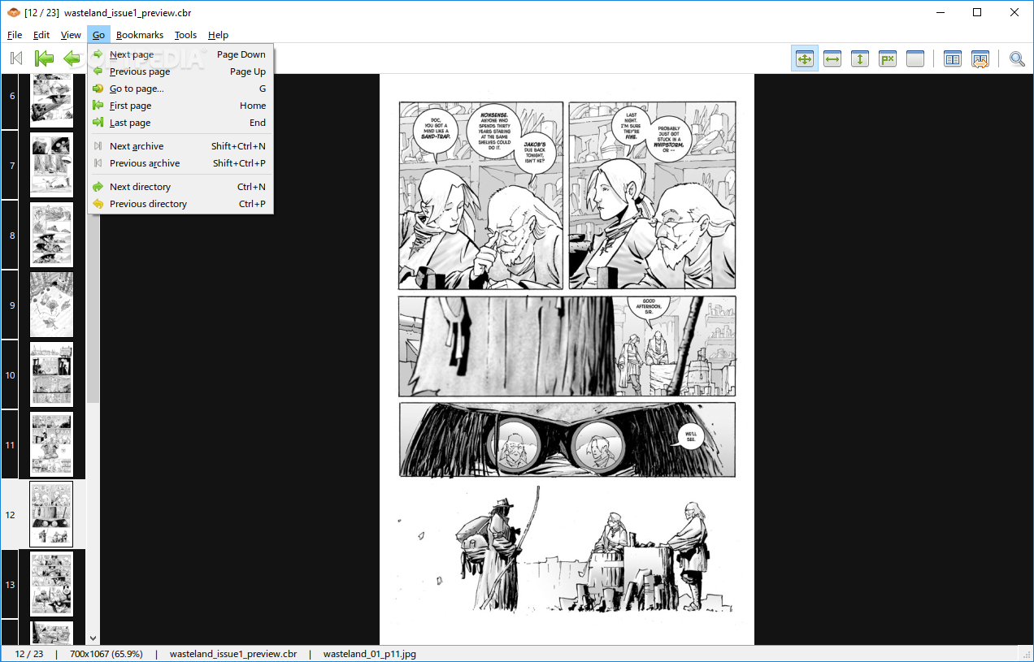Select manual pixel zoom mode
1034x662 pixels.
click(x=888, y=58)
